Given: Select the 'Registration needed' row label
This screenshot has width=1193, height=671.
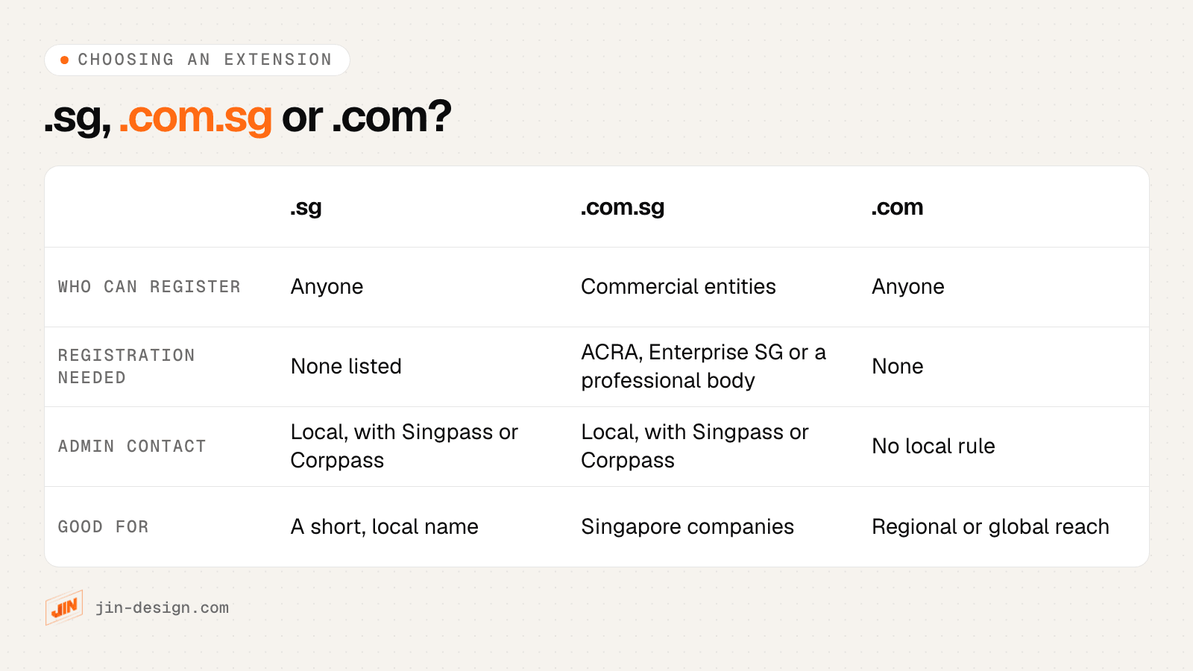Looking at the screenshot, I should click(x=127, y=367).
